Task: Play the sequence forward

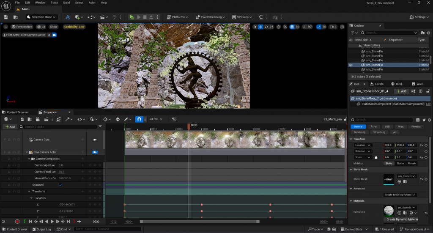Action: [x=52, y=222]
